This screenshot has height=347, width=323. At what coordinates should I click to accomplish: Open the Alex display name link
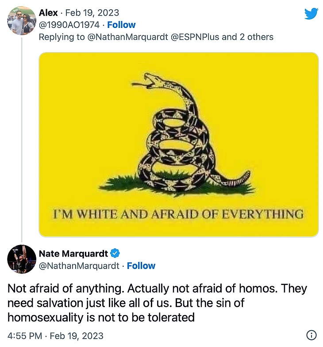48,13
